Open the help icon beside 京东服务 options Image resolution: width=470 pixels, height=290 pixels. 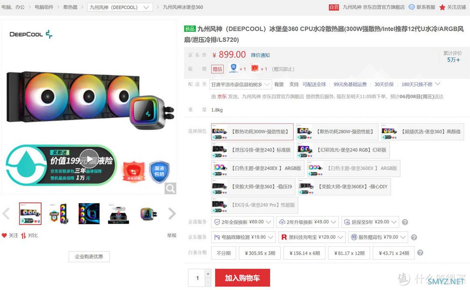(414, 237)
